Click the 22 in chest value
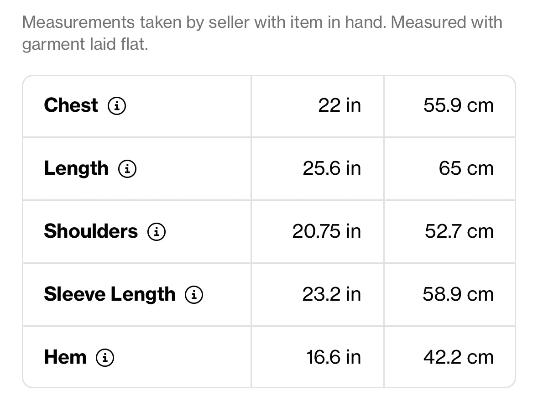Image resolution: width=538 pixels, height=407 pixels. [x=340, y=106]
